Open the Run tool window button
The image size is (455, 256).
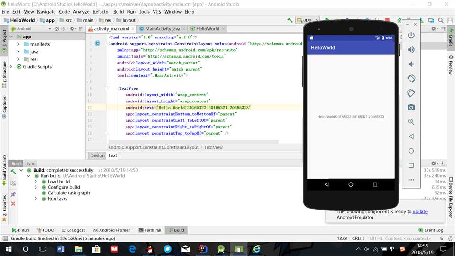20,230
